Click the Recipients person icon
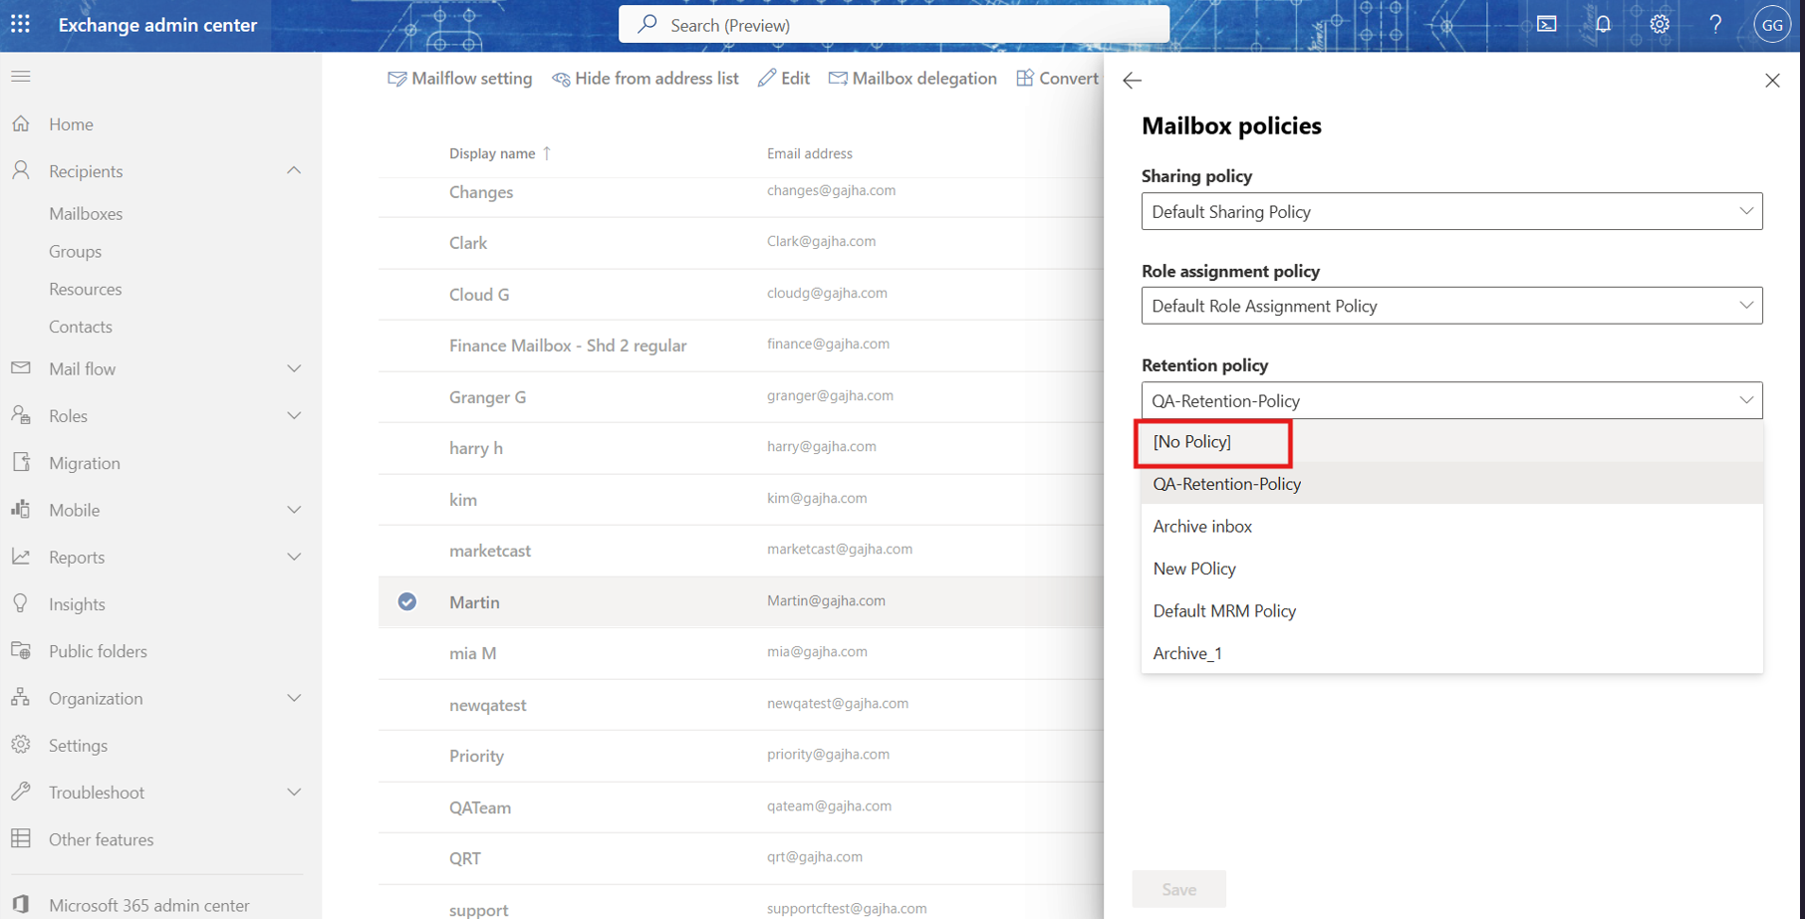 click(21, 170)
